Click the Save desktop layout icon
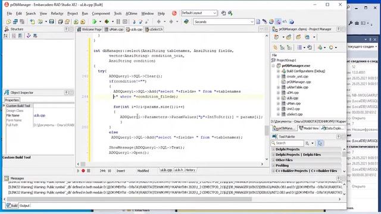 [224, 13]
